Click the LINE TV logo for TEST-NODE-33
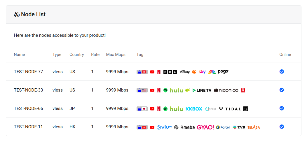The image size is (307, 142). click(202, 90)
